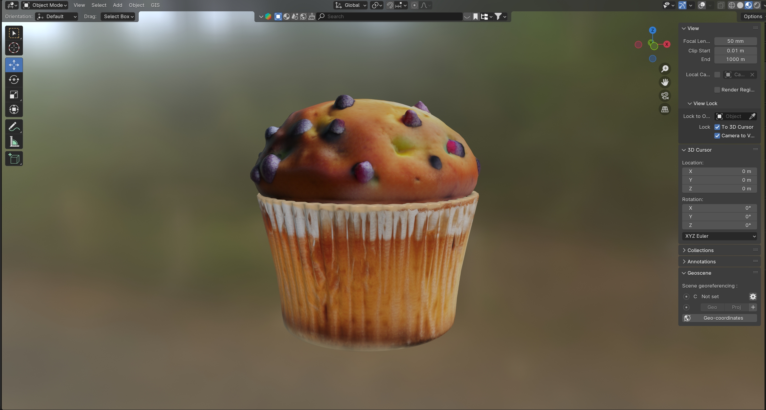766x410 pixels.
Task: Expand the Collections panel
Action: (700, 250)
